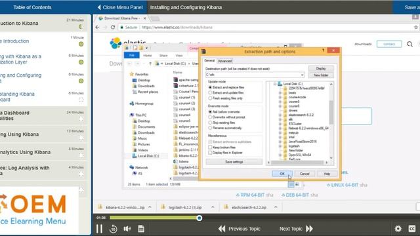Open the player settings gear icon
Viewport: 420px width, 236px height.
(x=398, y=229)
